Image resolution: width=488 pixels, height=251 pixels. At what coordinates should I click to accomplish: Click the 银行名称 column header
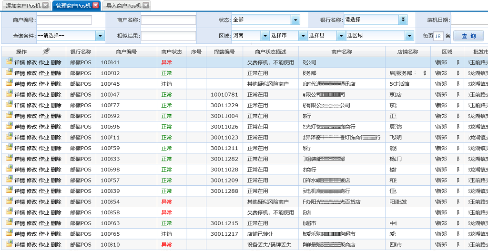pos(81,51)
